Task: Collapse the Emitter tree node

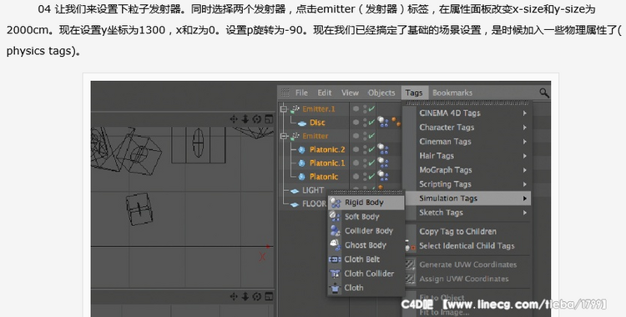Action: click(284, 136)
